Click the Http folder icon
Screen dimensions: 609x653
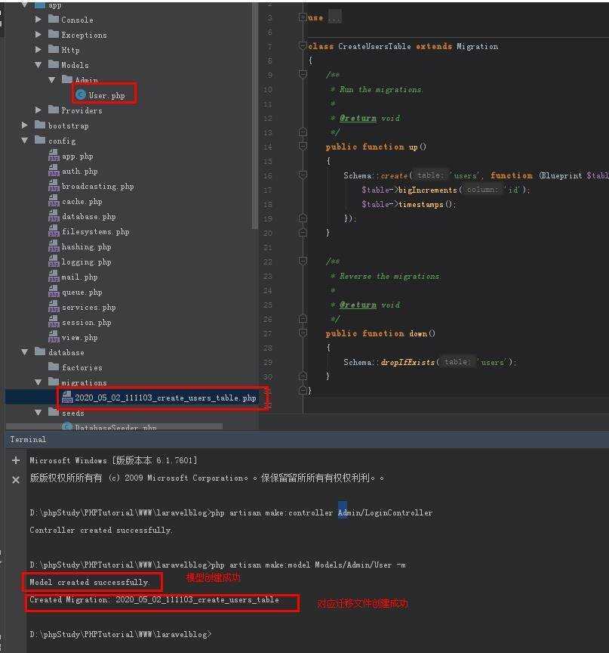click(54, 49)
